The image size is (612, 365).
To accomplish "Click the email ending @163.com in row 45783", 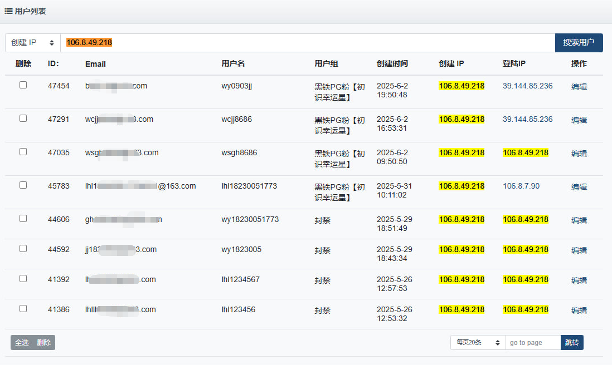I will (x=140, y=186).
